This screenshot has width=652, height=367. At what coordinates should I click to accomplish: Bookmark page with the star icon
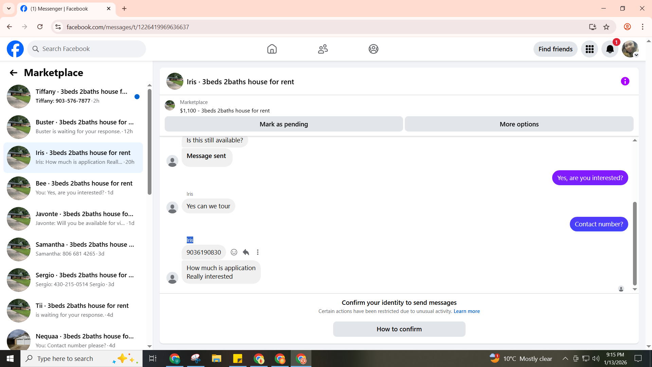(x=606, y=27)
